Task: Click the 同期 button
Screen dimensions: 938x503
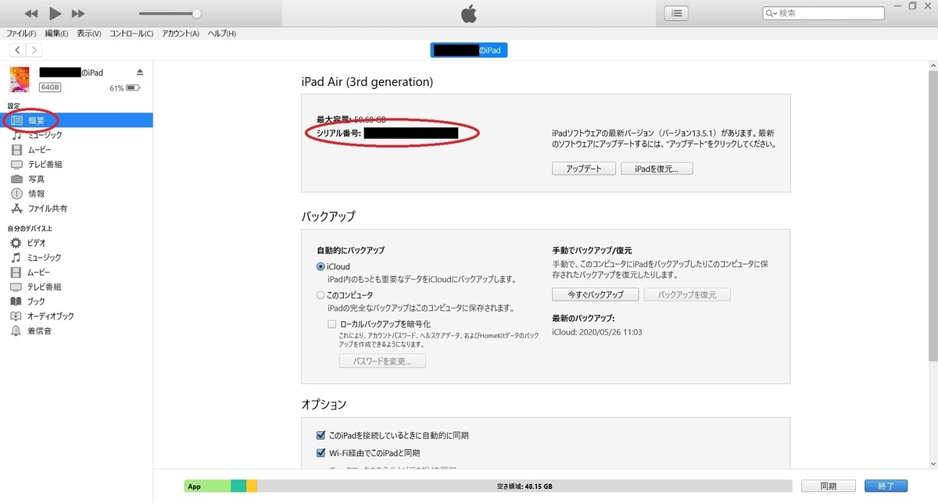Action: pos(828,486)
